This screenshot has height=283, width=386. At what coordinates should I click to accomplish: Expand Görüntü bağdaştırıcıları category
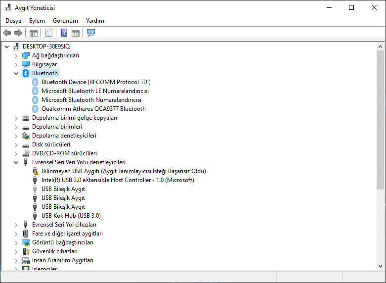pos(16,243)
